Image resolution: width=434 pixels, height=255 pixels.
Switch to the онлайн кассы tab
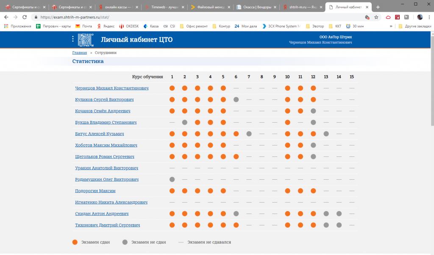click(118, 7)
